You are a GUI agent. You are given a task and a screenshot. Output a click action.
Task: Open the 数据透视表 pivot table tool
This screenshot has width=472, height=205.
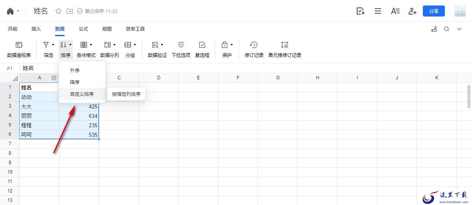[x=19, y=49]
